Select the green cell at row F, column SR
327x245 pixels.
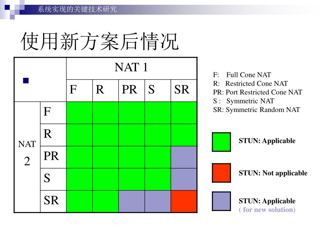pyautogui.click(x=184, y=113)
